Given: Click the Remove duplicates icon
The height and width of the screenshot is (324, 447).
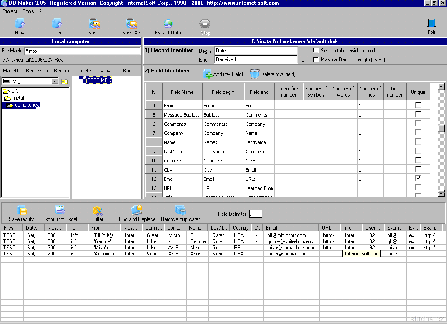Looking at the screenshot, I should [180, 211].
